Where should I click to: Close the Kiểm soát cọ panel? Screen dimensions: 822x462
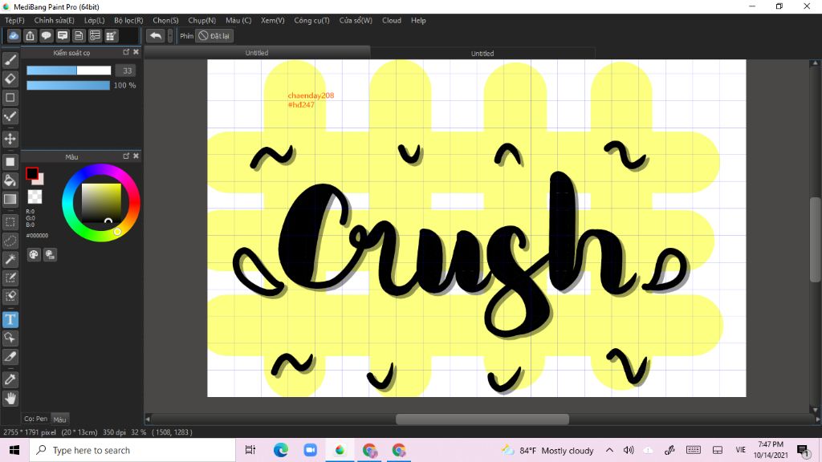pyautogui.click(x=136, y=52)
